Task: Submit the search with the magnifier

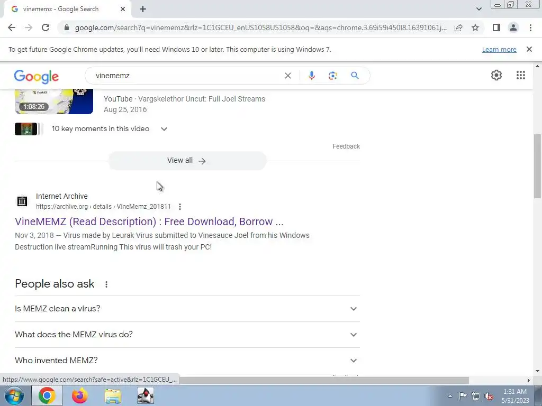Action: click(355, 76)
